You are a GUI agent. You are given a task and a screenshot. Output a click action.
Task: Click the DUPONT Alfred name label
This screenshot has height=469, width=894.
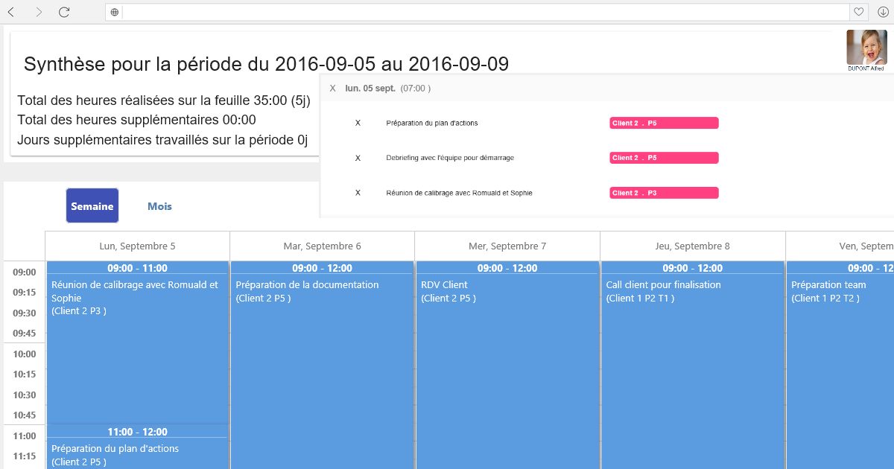click(866, 68)
